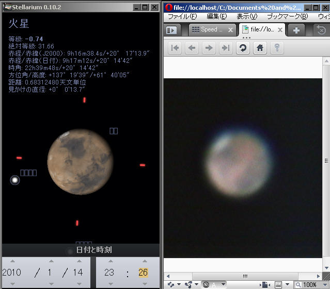Image resolution: width=330 pixels, height=289 pixels.
Task: Open the closed tabs trash icon
Action: [321, 30]
